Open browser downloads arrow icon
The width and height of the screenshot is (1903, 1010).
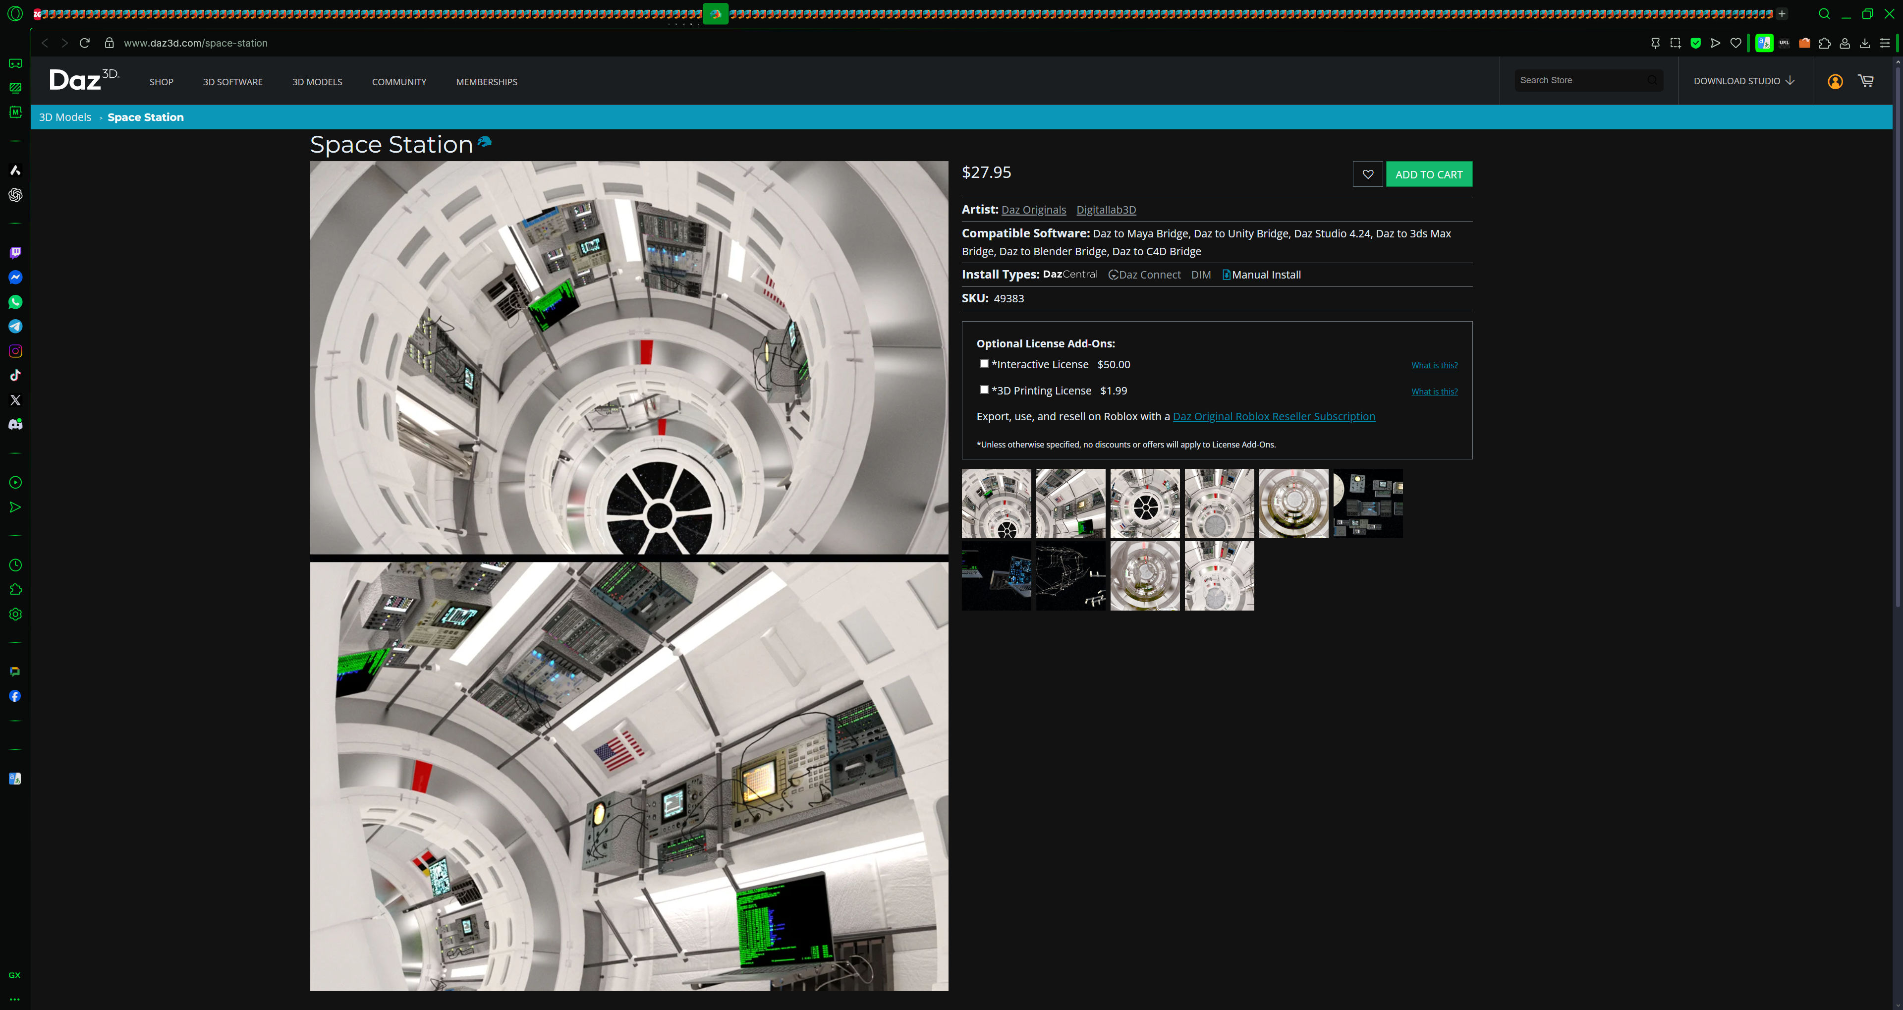[x=1864, y=43]
